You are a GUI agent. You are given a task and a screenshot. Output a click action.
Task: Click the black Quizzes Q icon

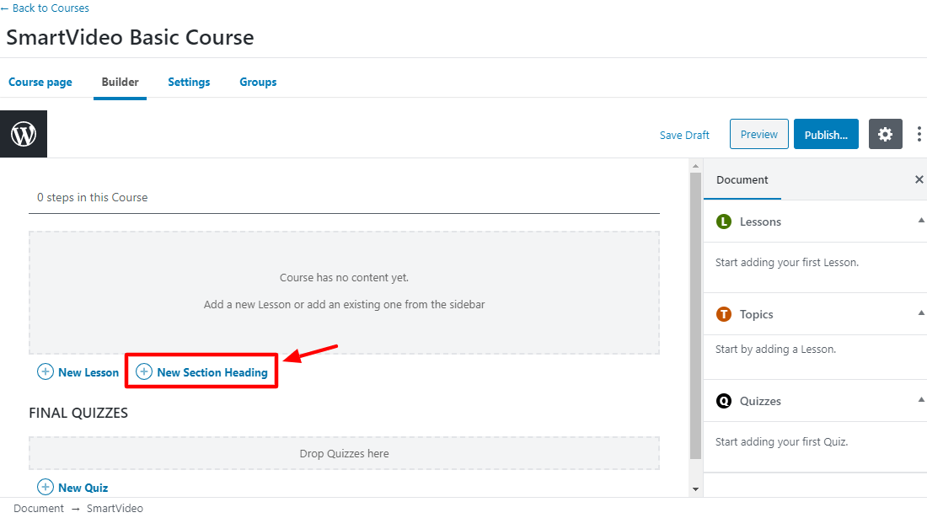724,401
